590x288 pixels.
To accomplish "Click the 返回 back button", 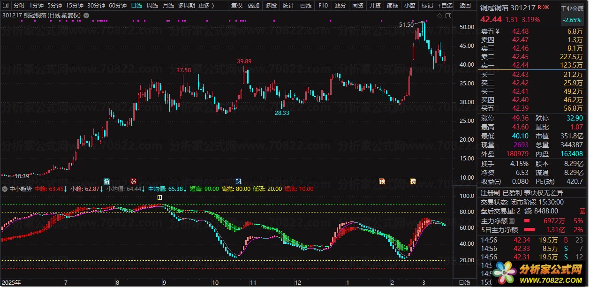I will tap(465, 6).
